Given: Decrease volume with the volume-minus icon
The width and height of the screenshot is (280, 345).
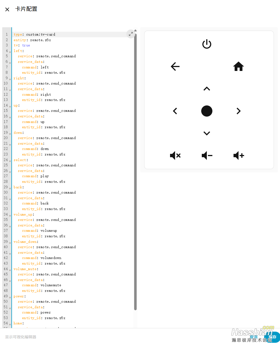Looking at the screenshot, I should tap(207, 156).
